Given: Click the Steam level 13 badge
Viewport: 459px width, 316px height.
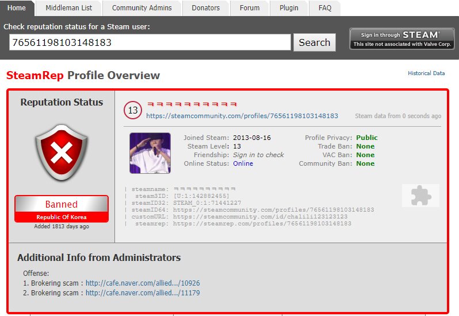Looking at the screenshot, I should coord(133,110).
